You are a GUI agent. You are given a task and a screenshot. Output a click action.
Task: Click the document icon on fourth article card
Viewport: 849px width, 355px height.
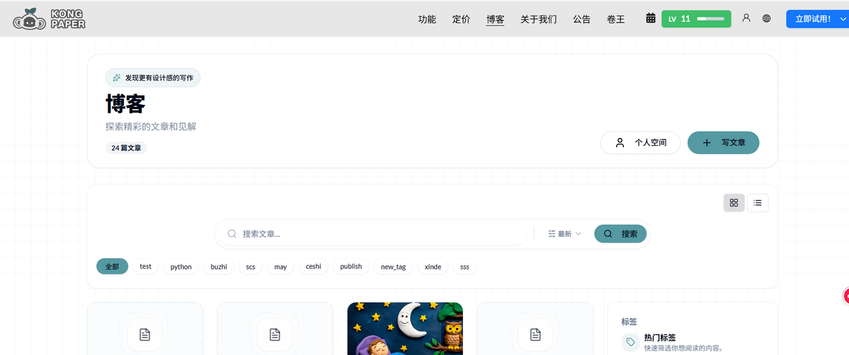pyautogui.click(x=535, y=335)
